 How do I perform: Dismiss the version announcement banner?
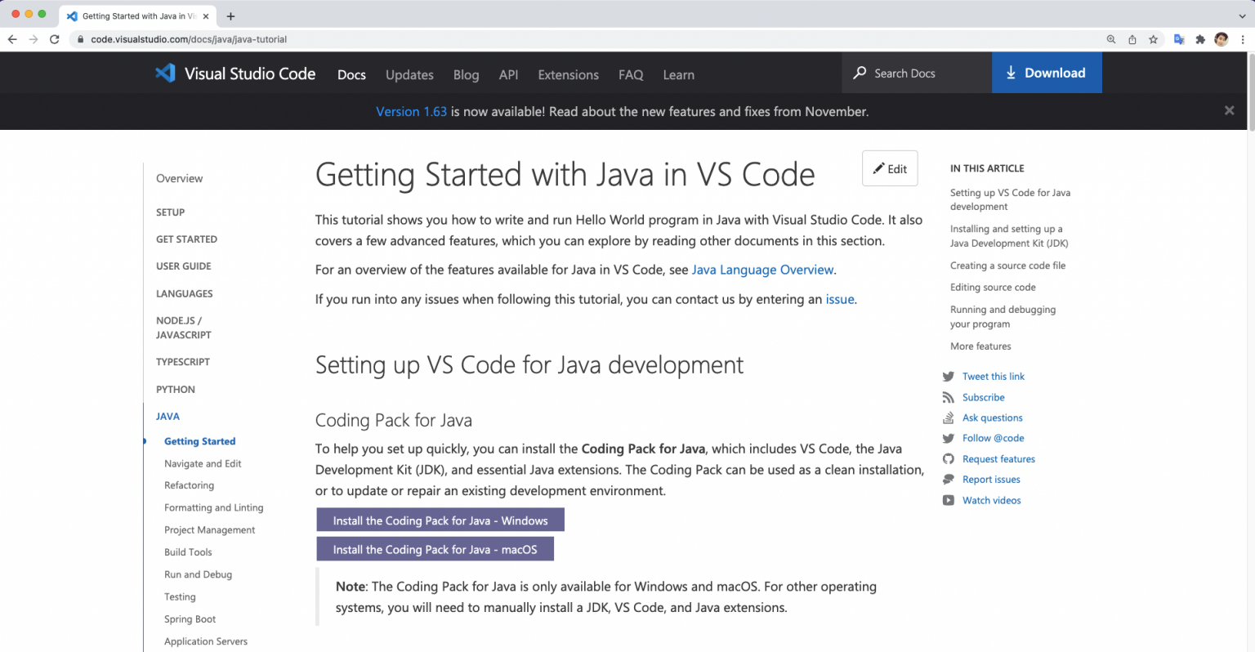tap(1229, 111)
